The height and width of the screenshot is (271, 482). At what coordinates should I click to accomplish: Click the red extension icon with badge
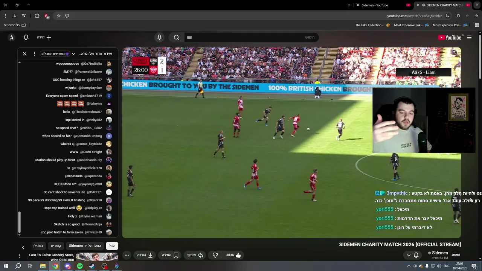pos(46,16)
